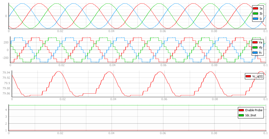Click the red Enable Probe legend swatch
Image resolution: width=269 pixels, height=139 pixels.
[241, 110]
